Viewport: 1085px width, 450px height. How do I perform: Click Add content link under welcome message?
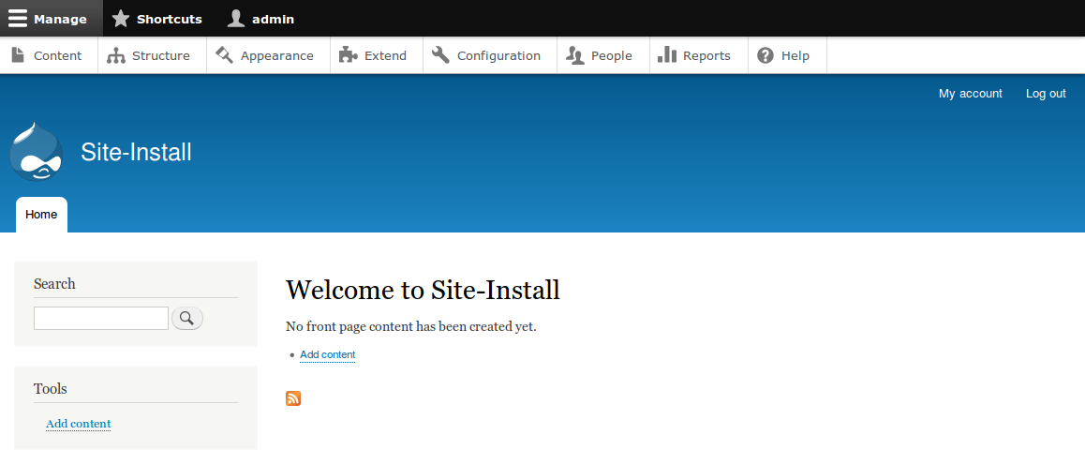pos(327,355)
